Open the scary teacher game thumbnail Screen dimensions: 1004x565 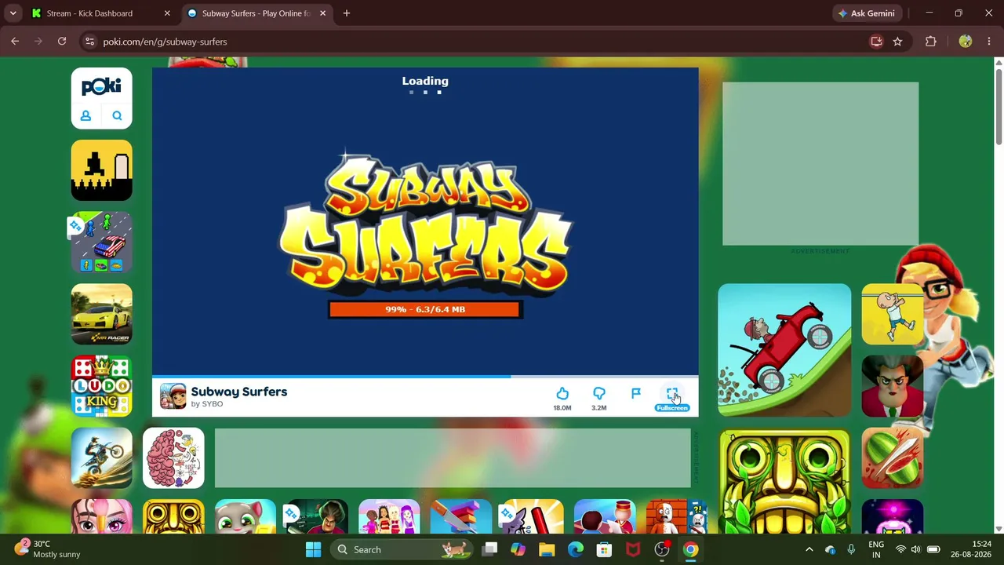click(x=892, y=386)
